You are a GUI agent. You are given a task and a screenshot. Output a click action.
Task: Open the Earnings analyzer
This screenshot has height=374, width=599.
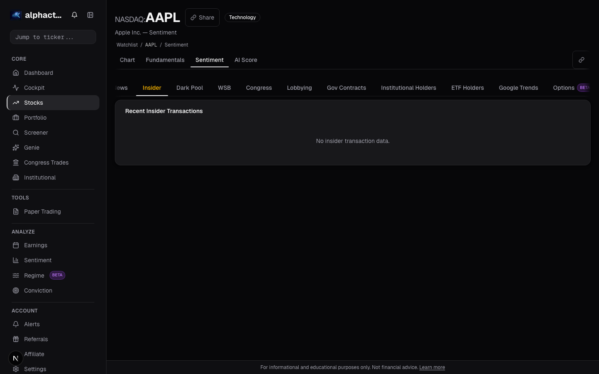point(35,245)
